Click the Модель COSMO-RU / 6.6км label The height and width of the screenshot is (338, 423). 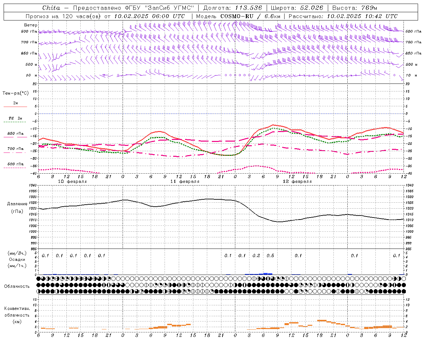pos(238,16)
